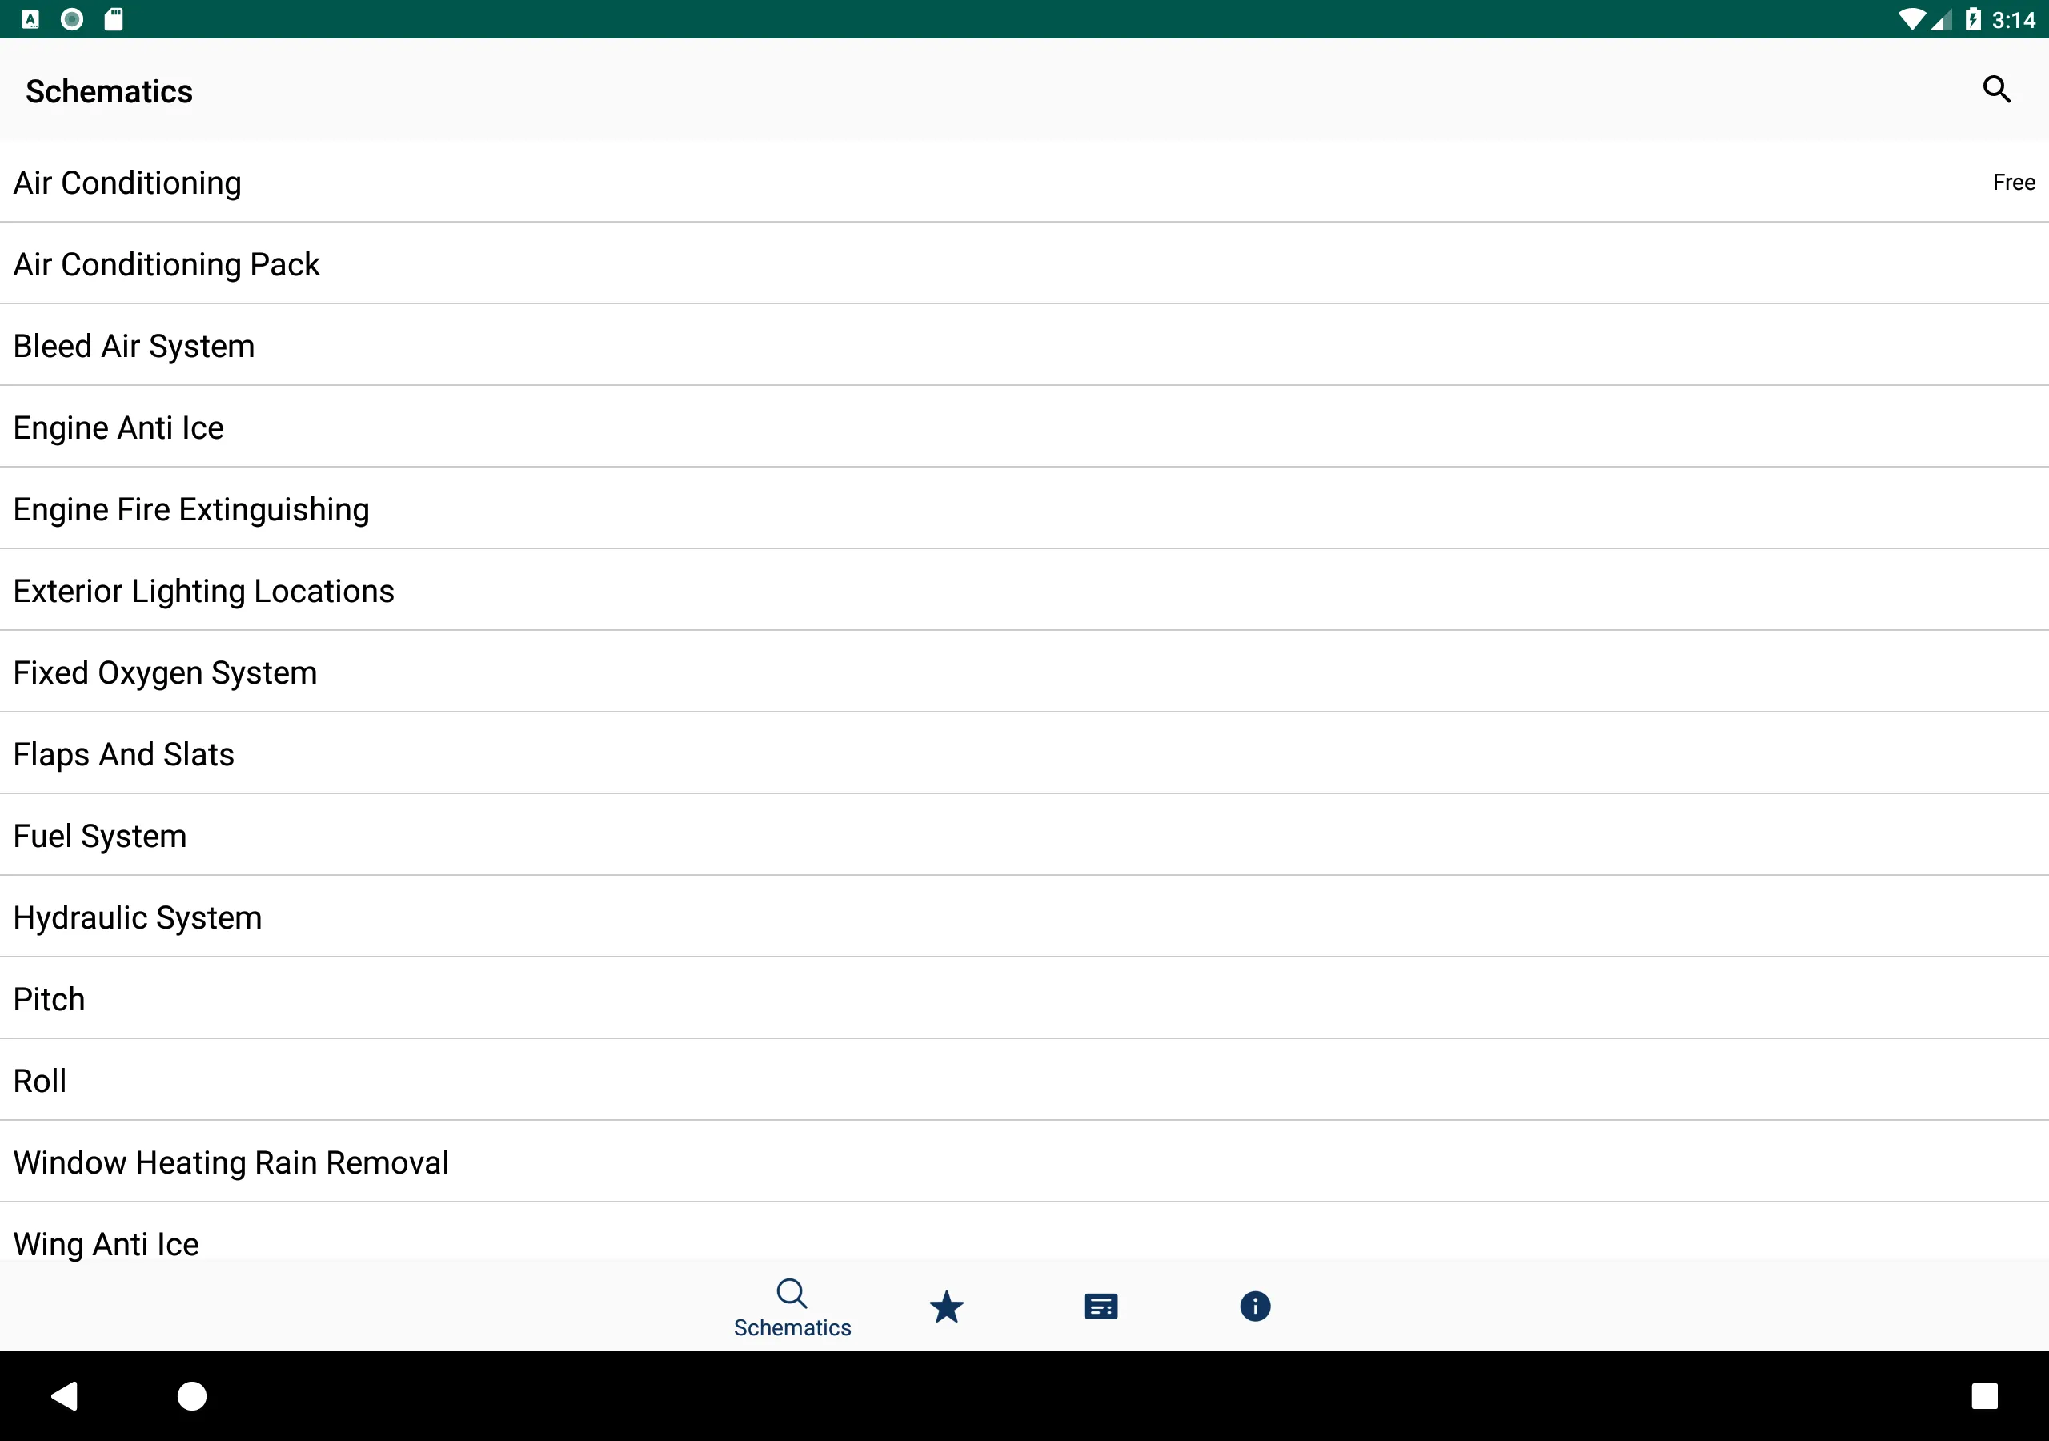
Task: Open the Notes or text icon
Action: pos(1101,1306)
